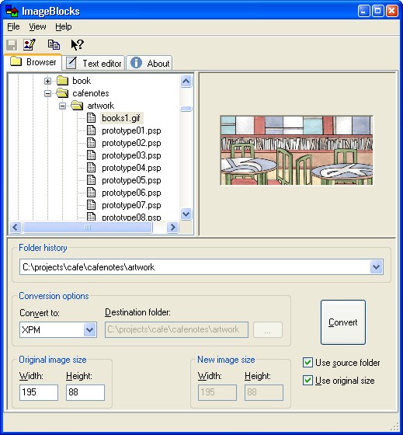Image resolution: width=403 pixels, height=435 pixels.
Task: Collapse the artwork folder node
Action: point(62,106)
